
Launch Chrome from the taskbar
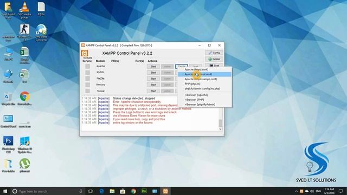(133, 191)
